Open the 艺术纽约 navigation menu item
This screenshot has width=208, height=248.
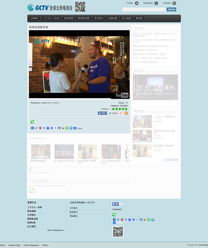point(99,19)
